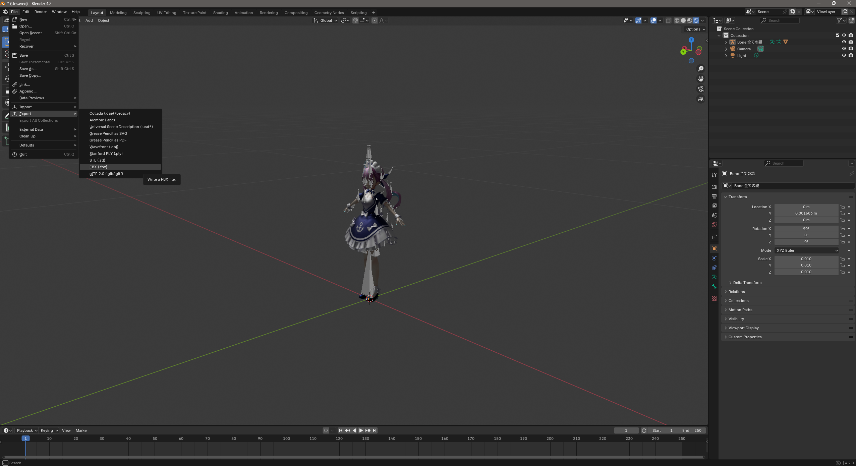This screenshot has height=466, width=856.
Task: Click the Scale X value field
Action: (806, 259)
